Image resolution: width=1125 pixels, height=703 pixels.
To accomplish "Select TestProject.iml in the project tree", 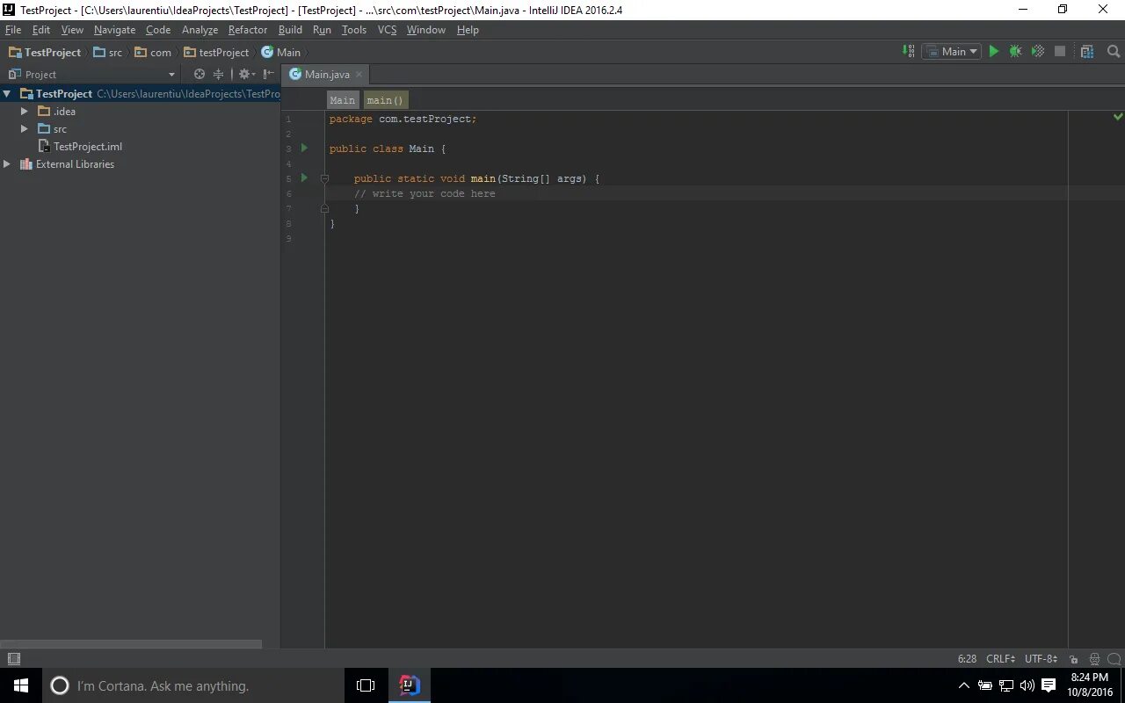I will (x=88, y=146).
